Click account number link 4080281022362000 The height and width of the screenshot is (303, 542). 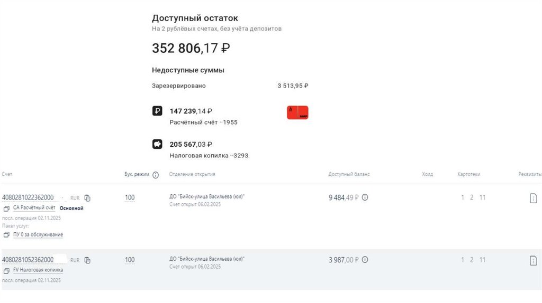(x=28, y=198)
